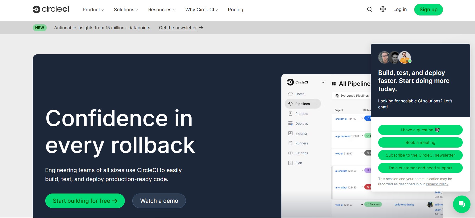Click the Insights chart icon in sidebar

point(290,133)
